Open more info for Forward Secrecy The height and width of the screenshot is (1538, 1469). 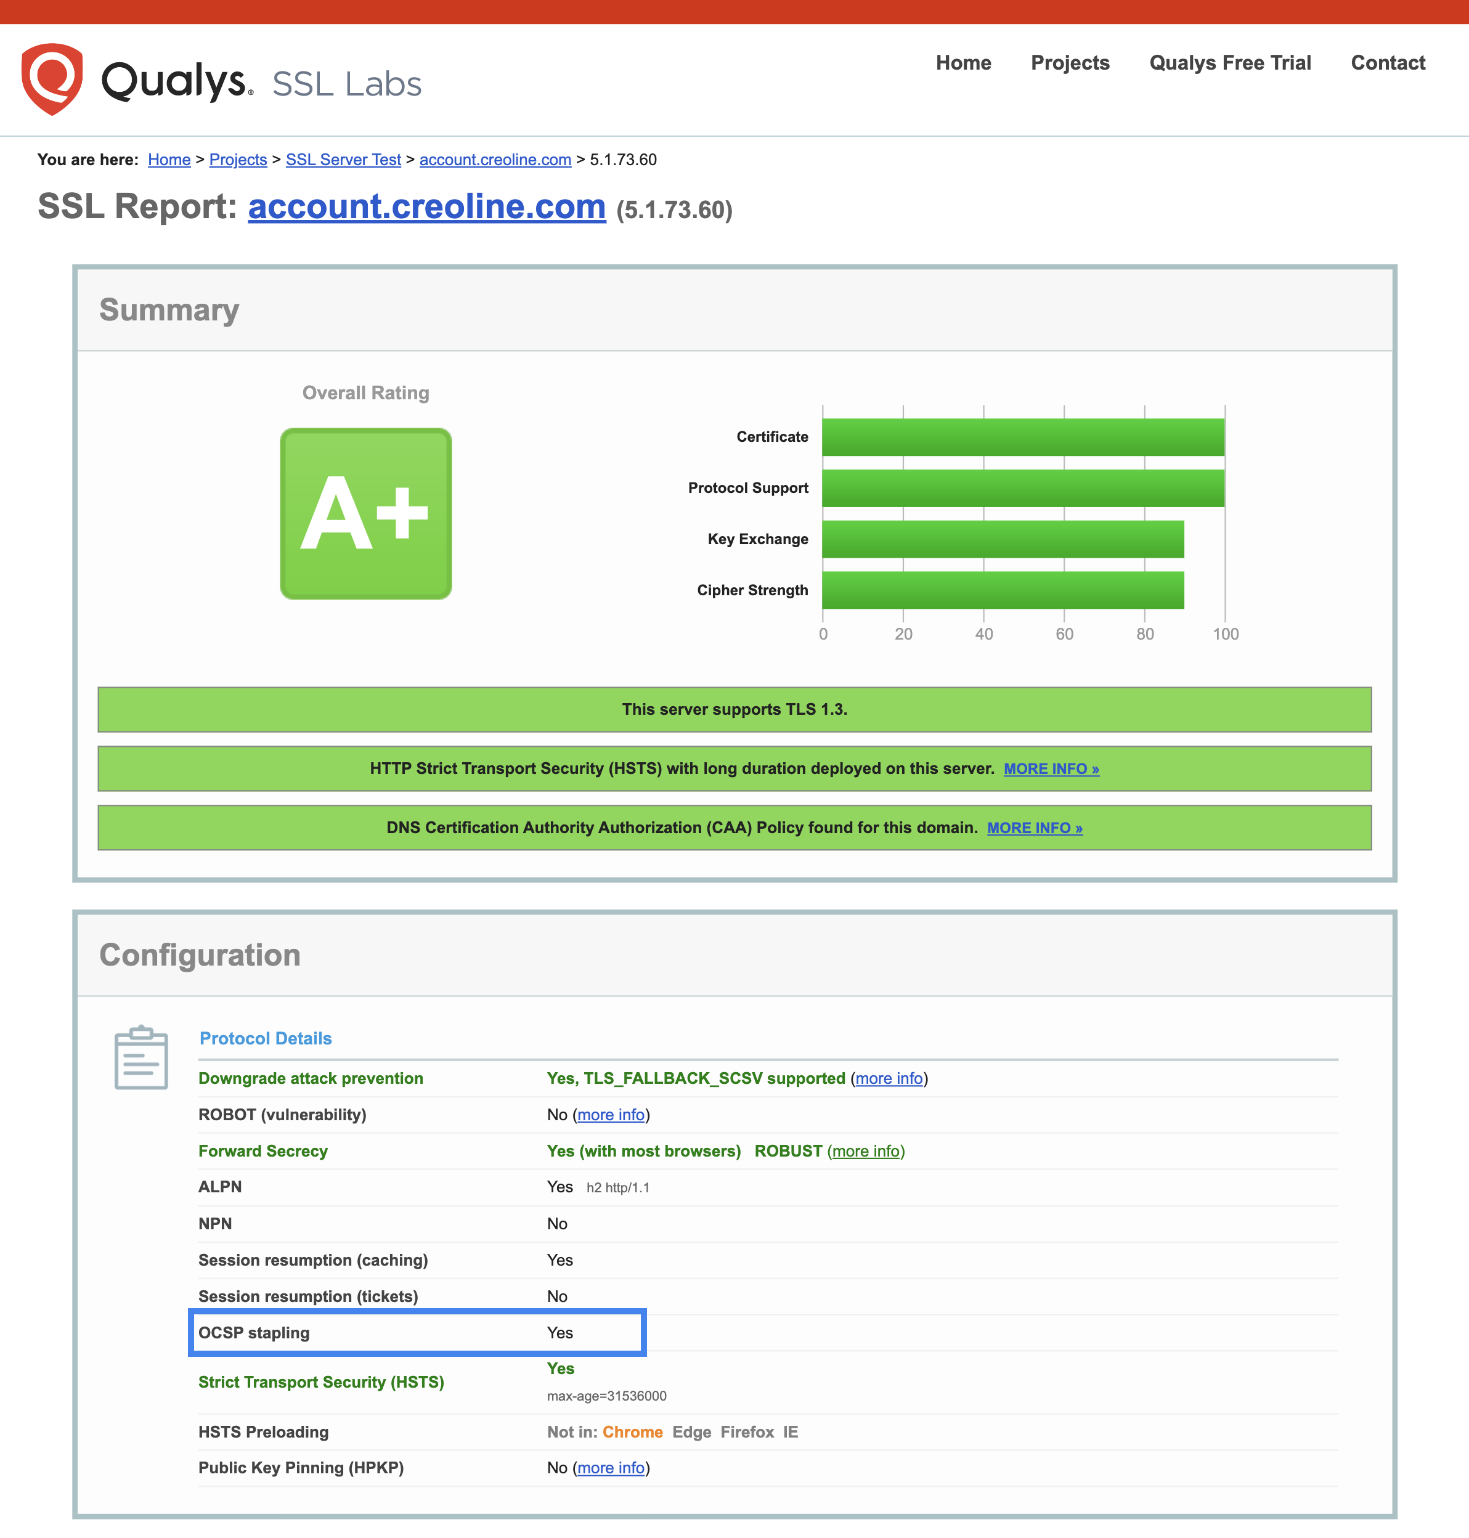865,1151
